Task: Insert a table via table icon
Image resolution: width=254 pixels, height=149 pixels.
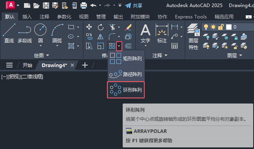Action: tap(175, 46)
